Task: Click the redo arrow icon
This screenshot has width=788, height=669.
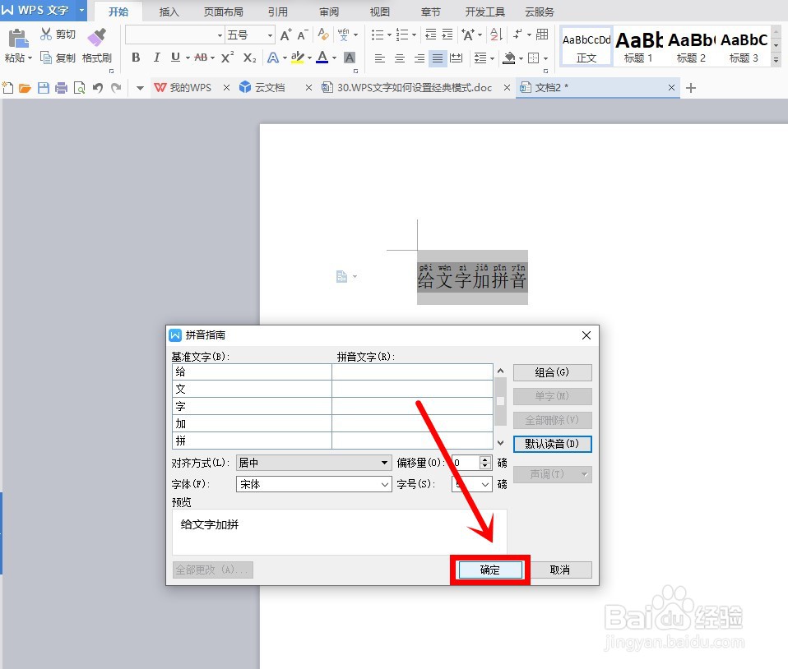Action: (116, 89)
